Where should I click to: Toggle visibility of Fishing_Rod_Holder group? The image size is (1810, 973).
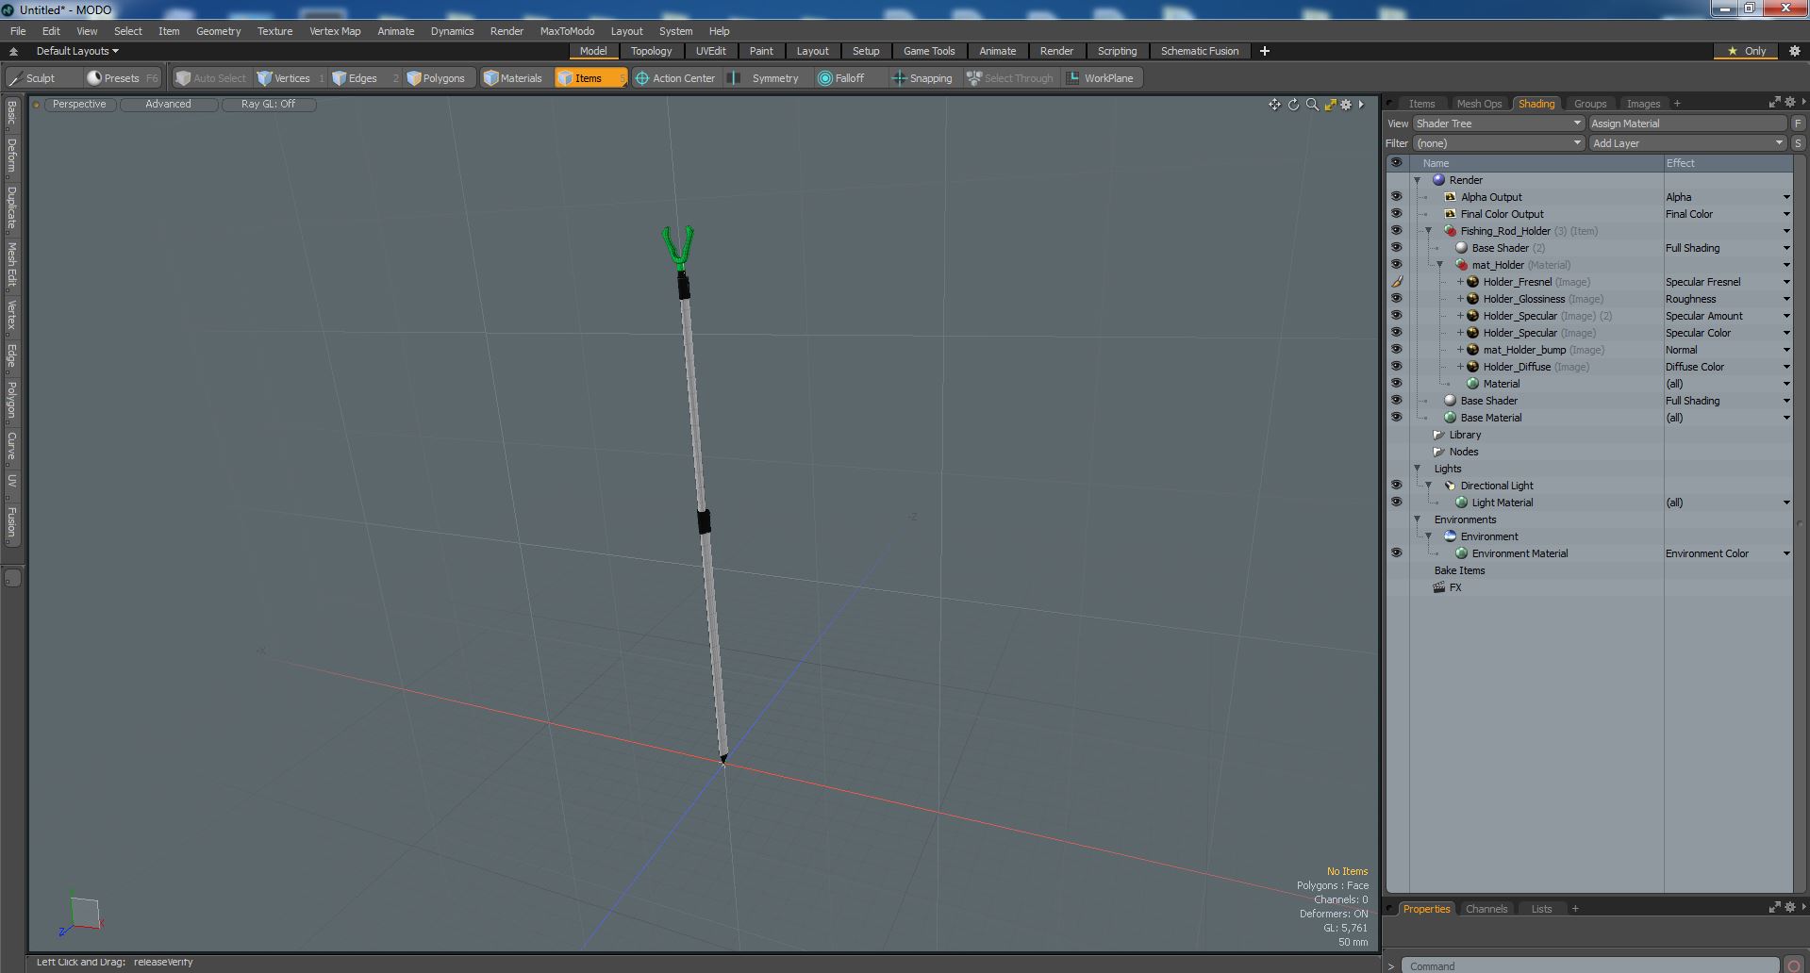pyautogui.click(x=1396, y=231)
